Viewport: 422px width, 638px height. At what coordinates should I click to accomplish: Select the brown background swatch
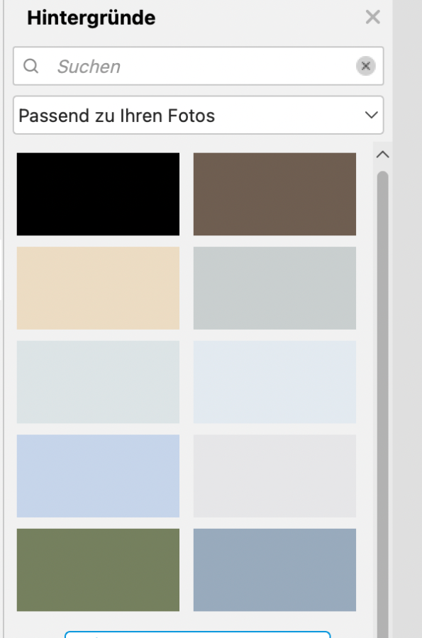tap(274, 194)
